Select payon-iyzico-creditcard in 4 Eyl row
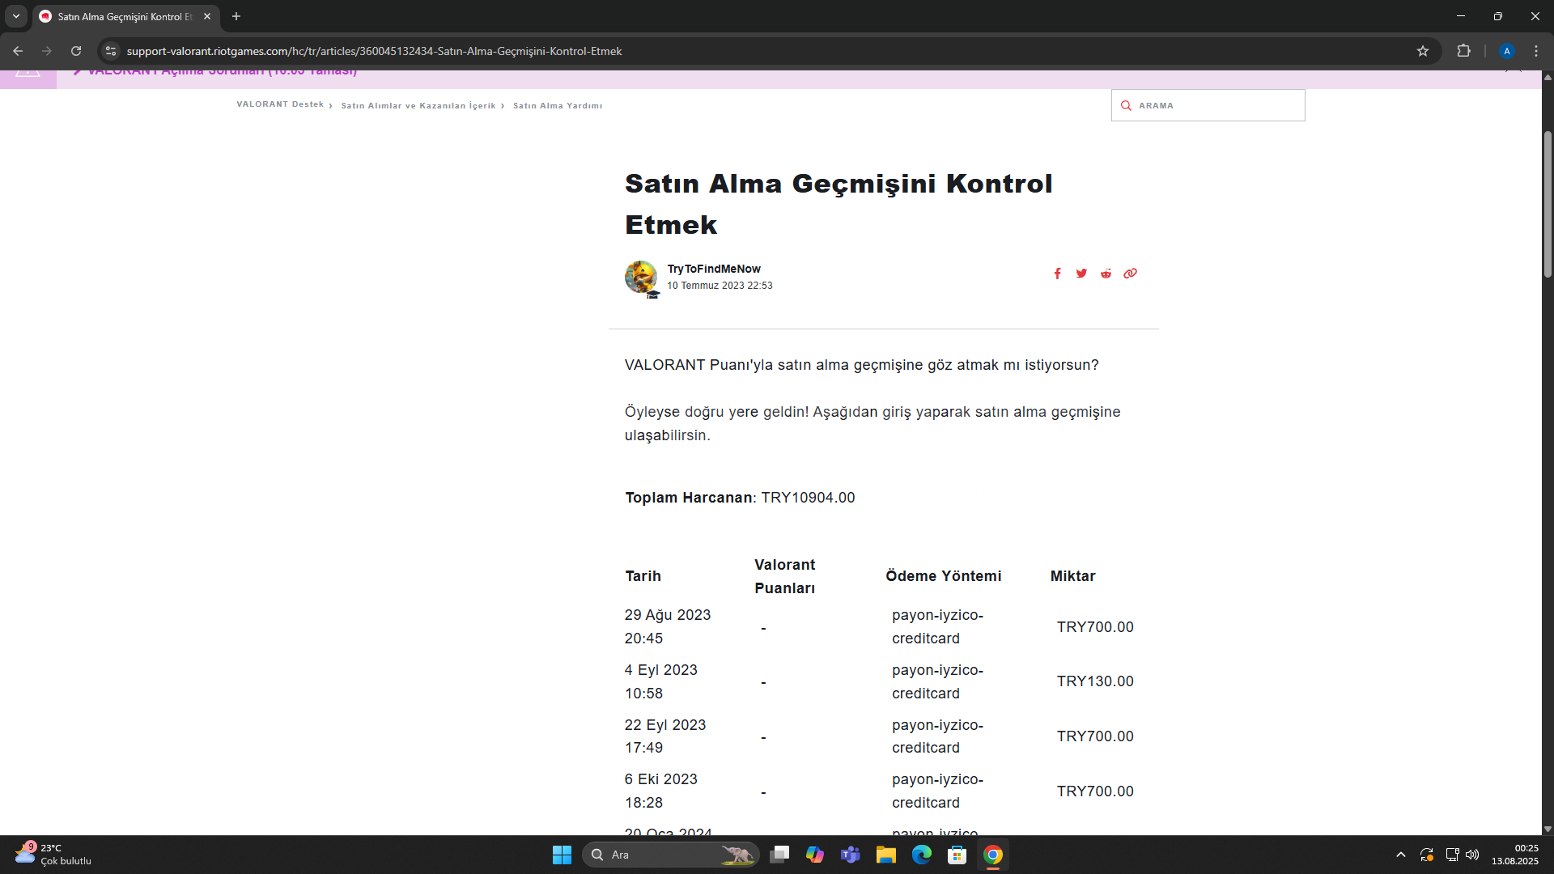Screen dimensions: 1554x874 [938, 681]
